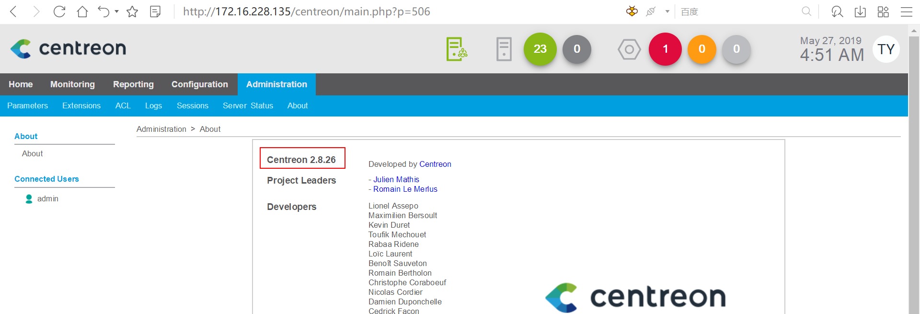This screenshot has height=314, width=920.
Task: Open the Monitoring menu
Action: tap(72, 84)
